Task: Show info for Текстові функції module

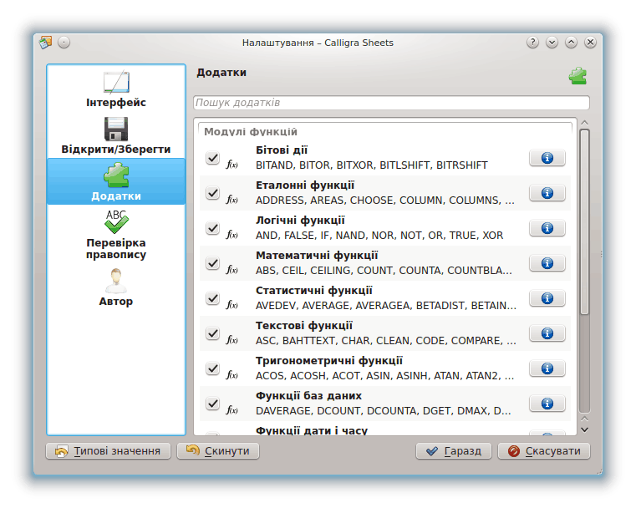Action: coord(547,333)
